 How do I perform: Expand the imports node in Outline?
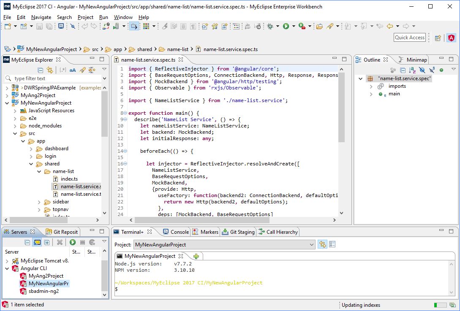[371, 86]
